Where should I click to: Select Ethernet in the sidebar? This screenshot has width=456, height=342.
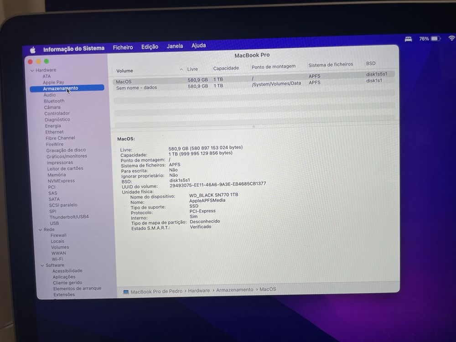[x=54, y=132]
